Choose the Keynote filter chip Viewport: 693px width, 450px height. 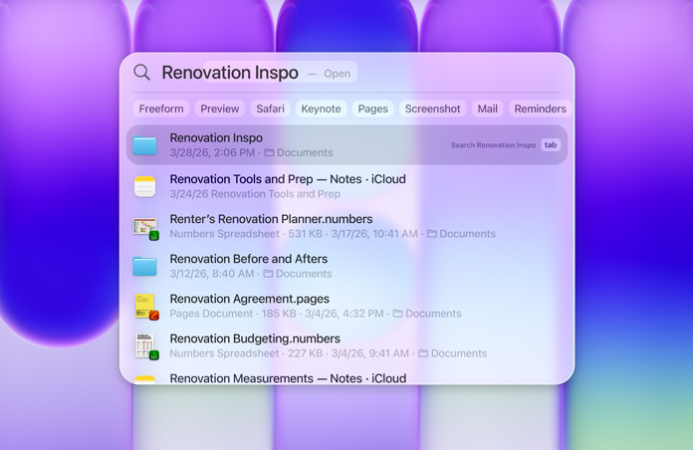(x=321, y=109)
